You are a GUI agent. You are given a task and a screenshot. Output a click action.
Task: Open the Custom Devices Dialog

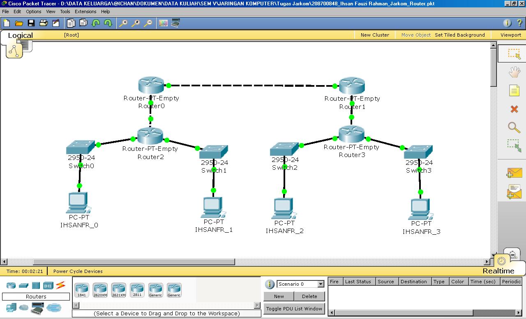175,23
